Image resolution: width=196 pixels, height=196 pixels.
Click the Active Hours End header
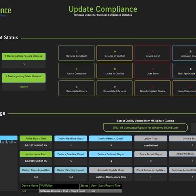coord(36,154)
